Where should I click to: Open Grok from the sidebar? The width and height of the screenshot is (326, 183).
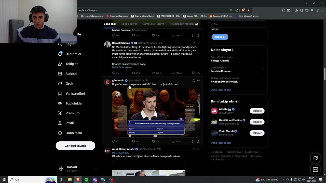tap(66, 83)
